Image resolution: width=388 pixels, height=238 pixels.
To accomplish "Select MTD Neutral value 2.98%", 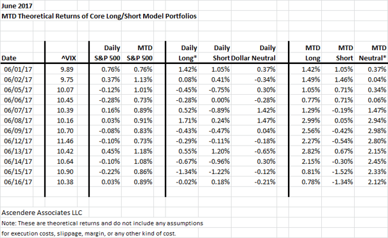I will 377,130.
